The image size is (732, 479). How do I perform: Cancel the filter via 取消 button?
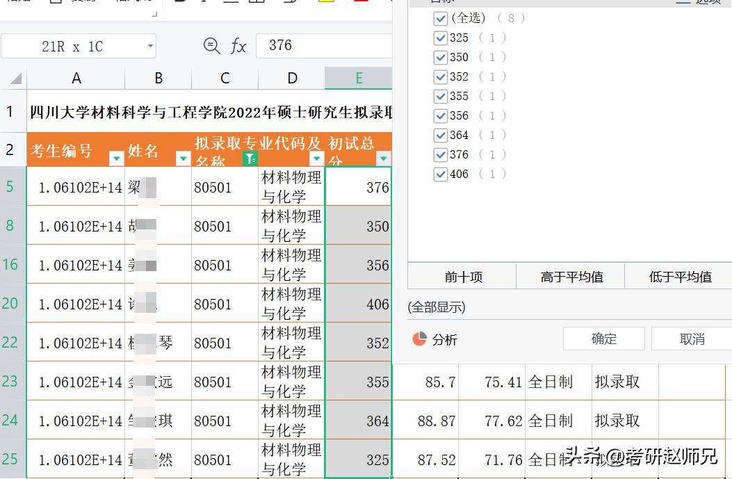[692, 339]
